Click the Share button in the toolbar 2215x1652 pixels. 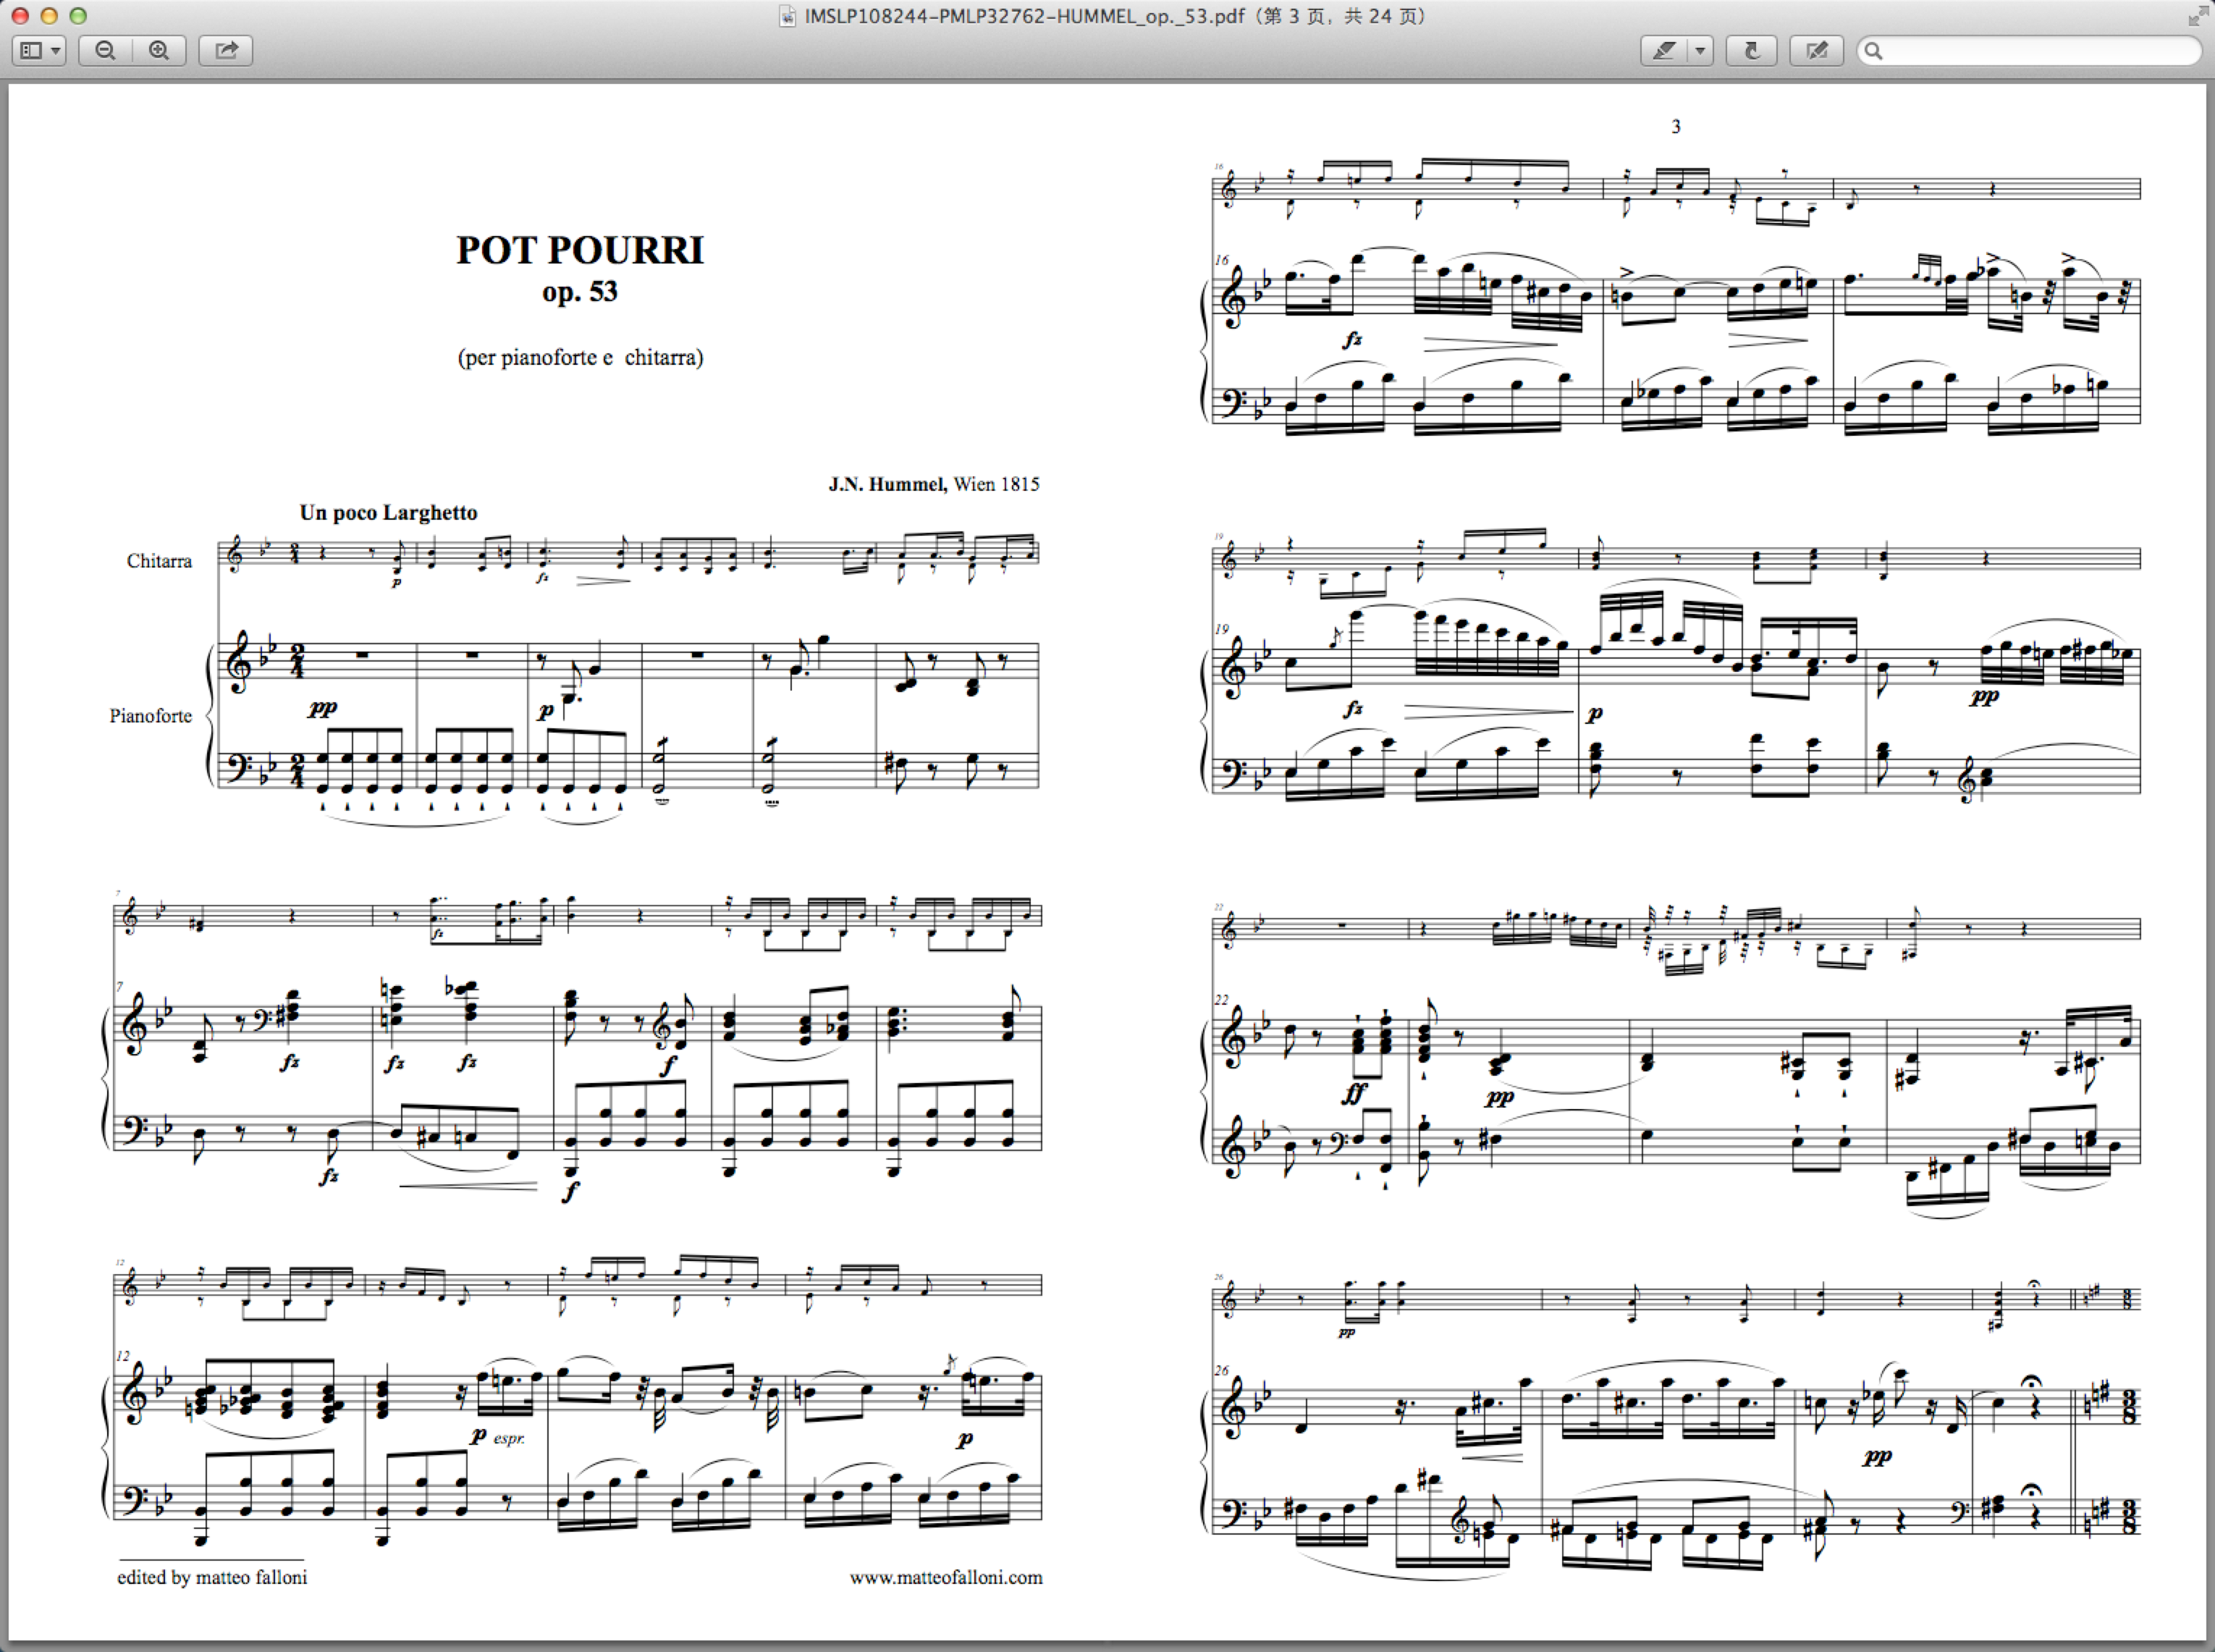tap(226, 51)
